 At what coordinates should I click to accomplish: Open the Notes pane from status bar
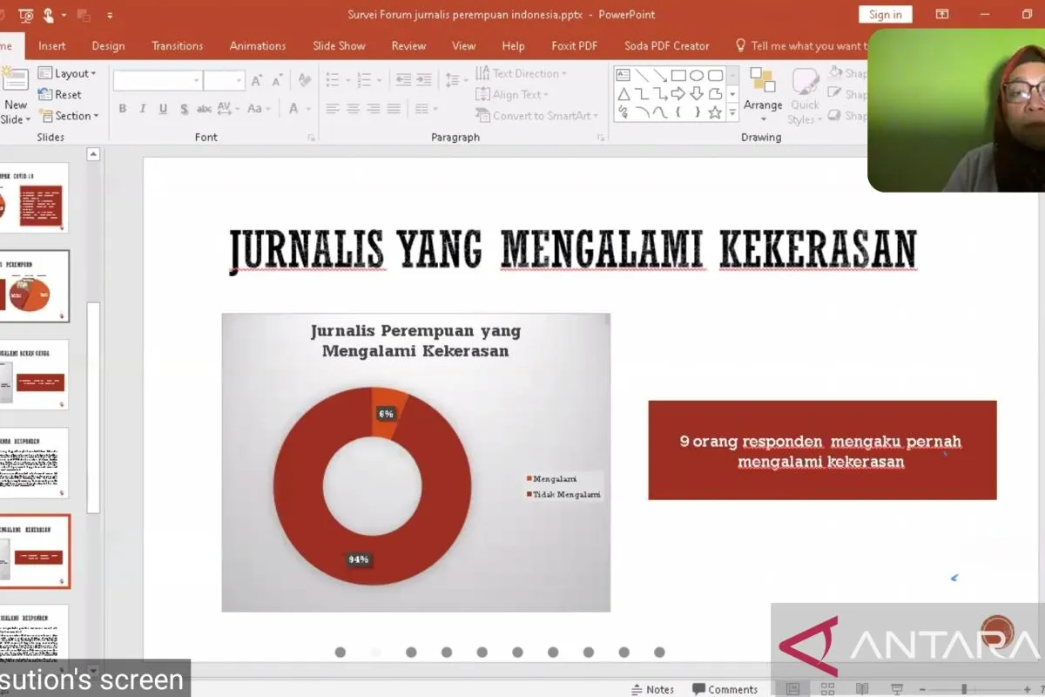tap(653, 689)
